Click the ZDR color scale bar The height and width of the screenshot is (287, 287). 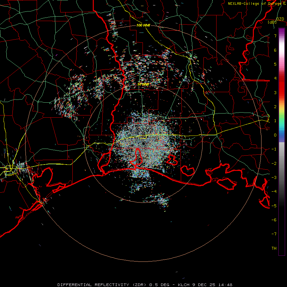[282, 142]
